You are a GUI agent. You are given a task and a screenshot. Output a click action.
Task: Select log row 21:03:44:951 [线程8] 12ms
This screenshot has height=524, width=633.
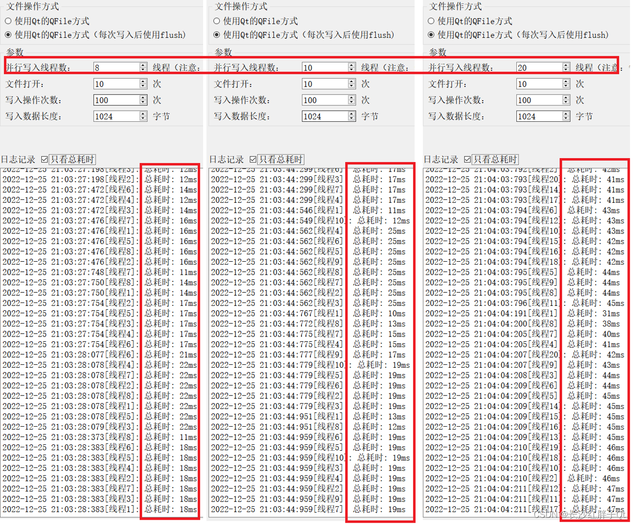point(309,427)
